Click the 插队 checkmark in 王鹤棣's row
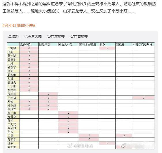 coord(108,48)
